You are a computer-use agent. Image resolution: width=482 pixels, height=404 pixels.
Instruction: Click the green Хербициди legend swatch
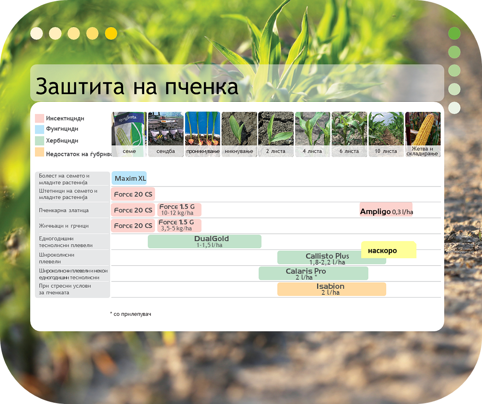point(39,141)
